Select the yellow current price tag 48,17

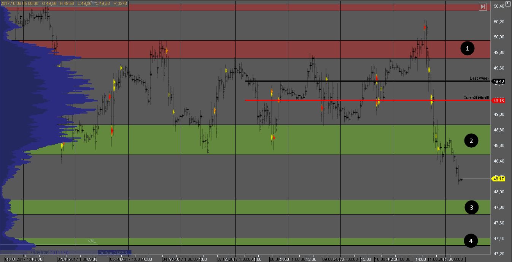coord(498,178)
